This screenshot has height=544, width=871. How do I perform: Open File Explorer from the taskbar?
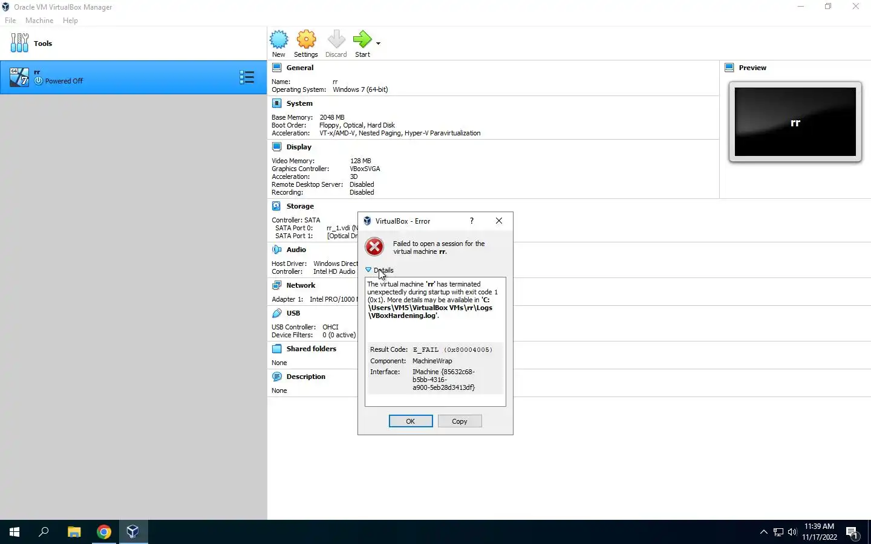pyautogui.click(x=74, y=532)
